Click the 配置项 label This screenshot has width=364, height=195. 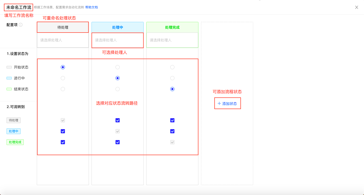coord(12,25)
